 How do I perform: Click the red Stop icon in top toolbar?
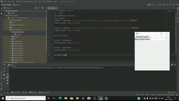tap(173, 5)
